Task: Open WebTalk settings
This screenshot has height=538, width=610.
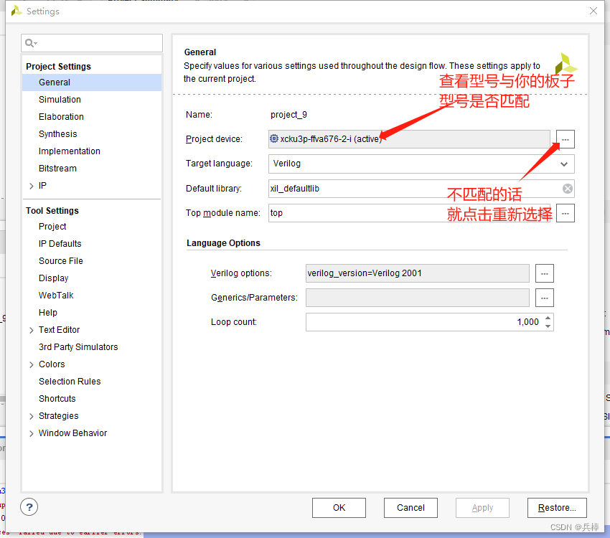Action: click(x=56, y=296)
